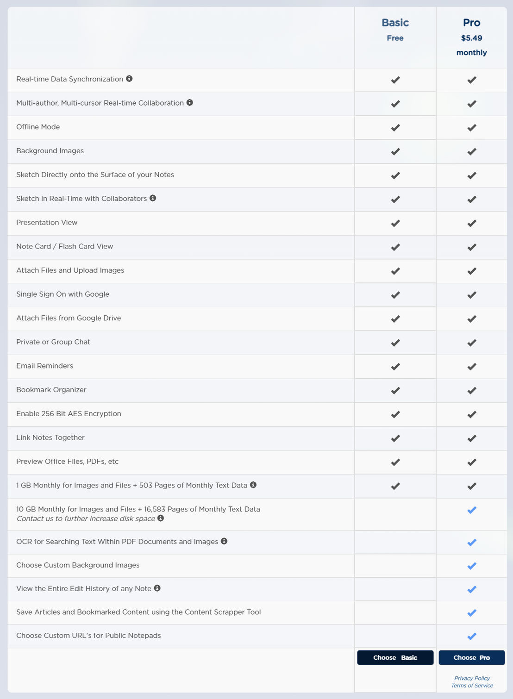Click blue Pro checkmark for Content Scrapper Tool row
Image resolution: width=513 pixels, height=699 pixels.
coord(472,613)
